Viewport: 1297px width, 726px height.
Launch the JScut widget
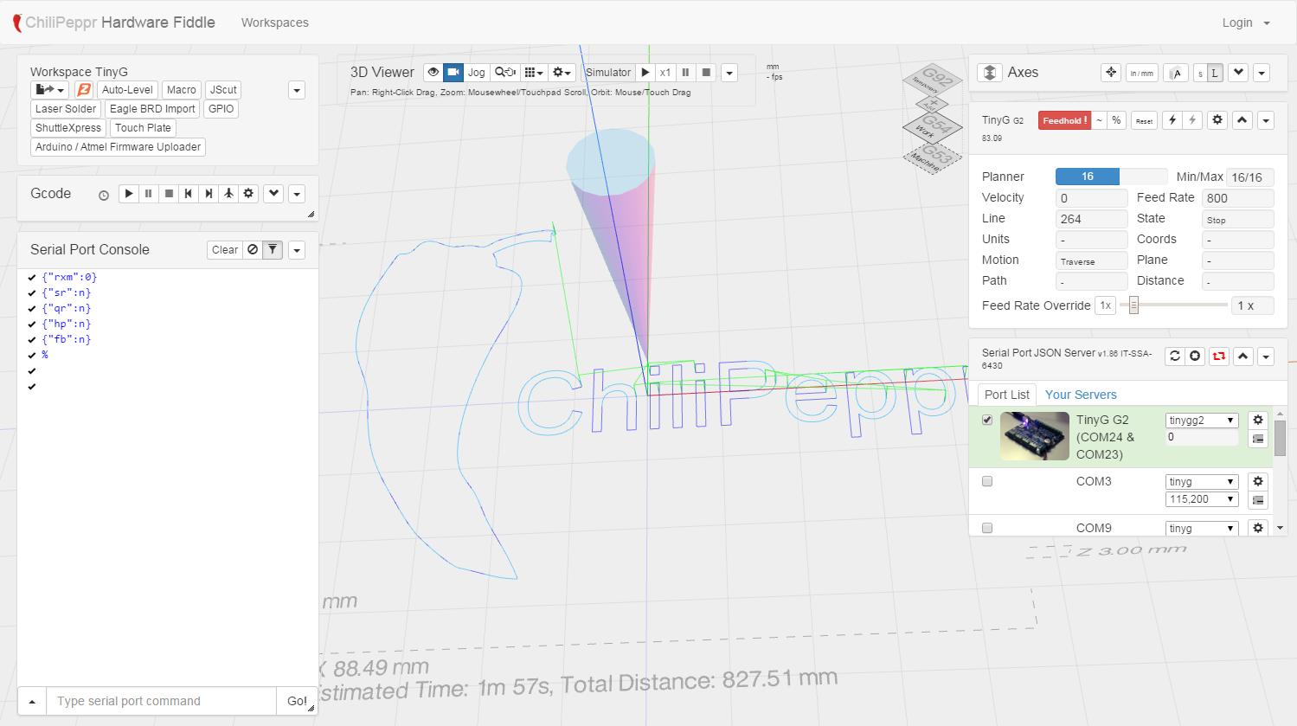[223, 90]
